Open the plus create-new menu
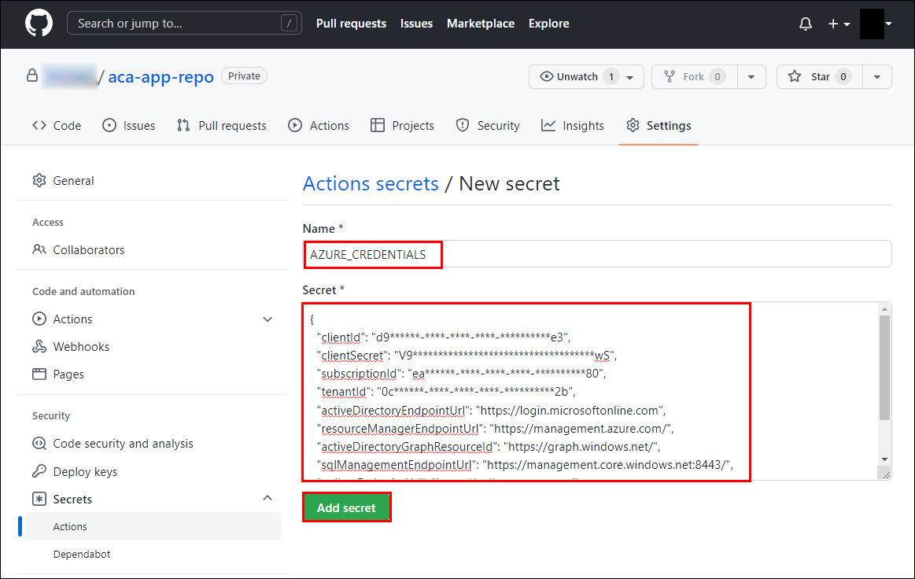 [x=839, y=24]
